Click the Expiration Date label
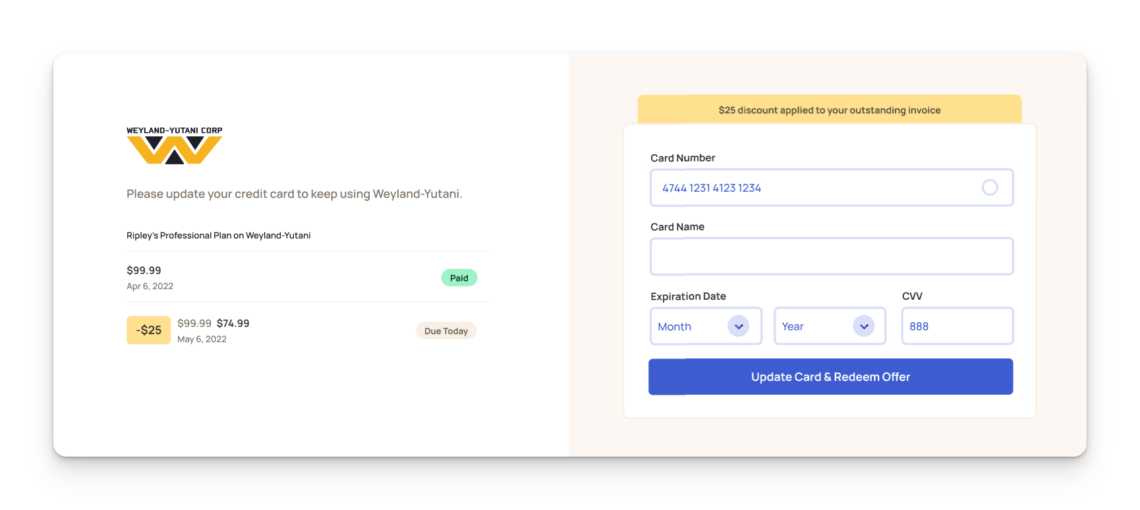The width and height of the screenshot is (1140, 510). (688, 297)
